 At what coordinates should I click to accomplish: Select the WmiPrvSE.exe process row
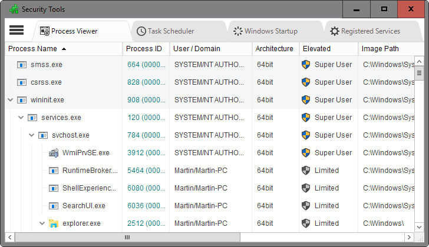point(210,153)
